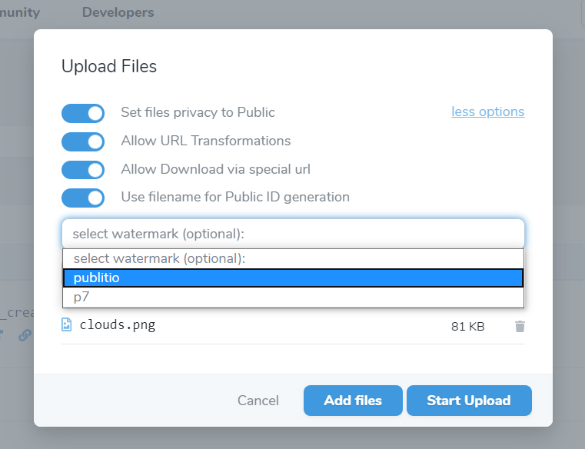Click the 81 KB file size
The image size is (585, 449).
pos(468,327)
